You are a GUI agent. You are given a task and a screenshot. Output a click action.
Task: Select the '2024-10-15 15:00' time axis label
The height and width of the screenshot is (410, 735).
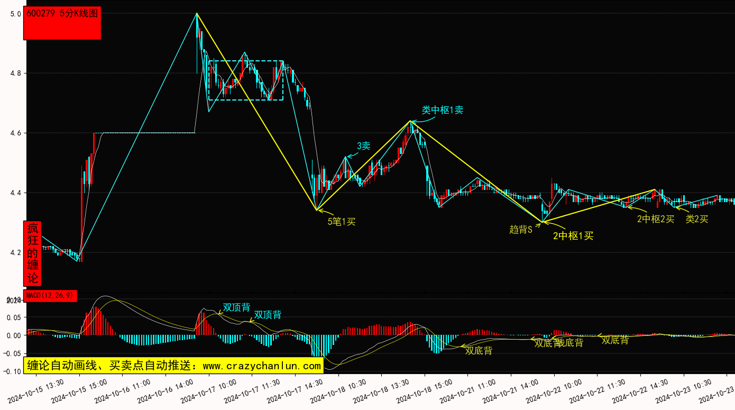79,391
